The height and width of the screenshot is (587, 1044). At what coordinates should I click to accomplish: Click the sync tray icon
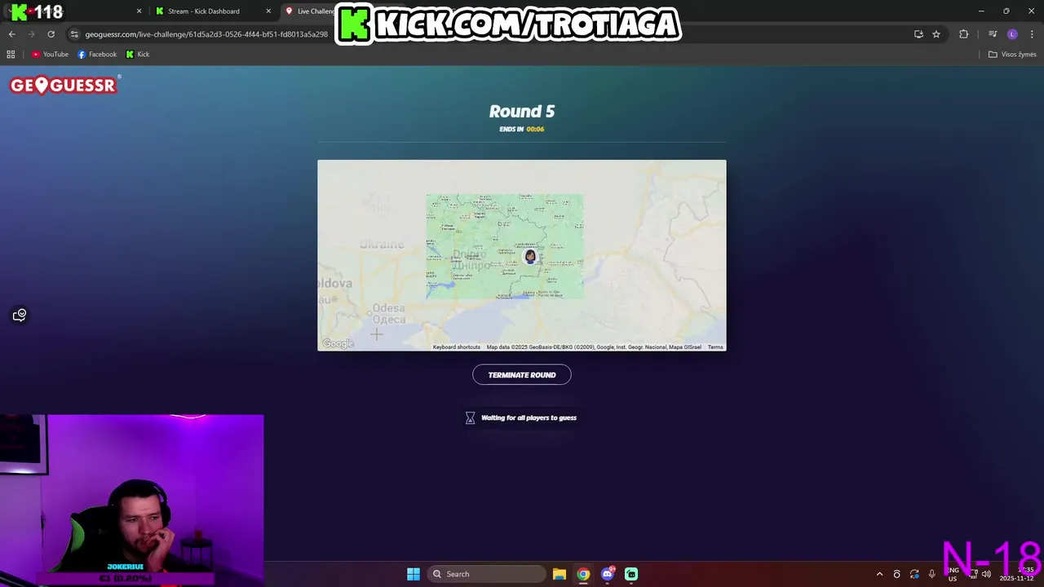coord(914,574)
